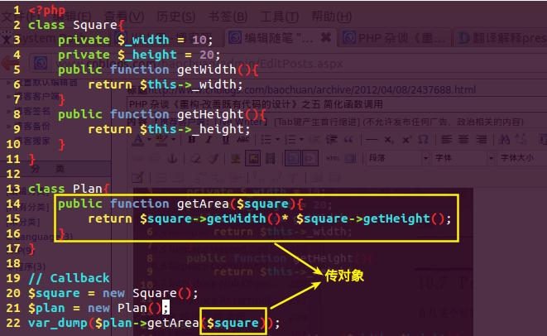This screenshot has height=336, width=547.
Task: Open find with the binoculars icon
Action: [504, 140]
